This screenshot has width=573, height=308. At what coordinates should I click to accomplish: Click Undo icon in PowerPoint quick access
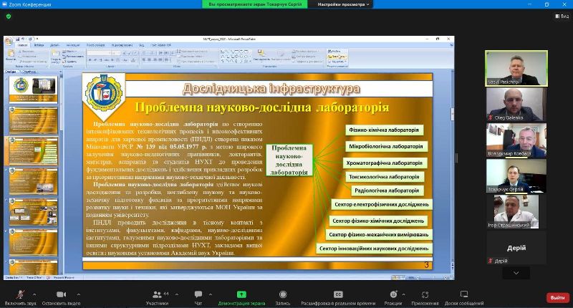[x=23, y=39]
